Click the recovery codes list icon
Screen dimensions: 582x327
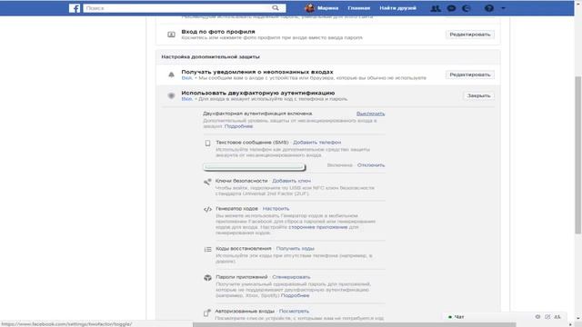tap(207, 250)
